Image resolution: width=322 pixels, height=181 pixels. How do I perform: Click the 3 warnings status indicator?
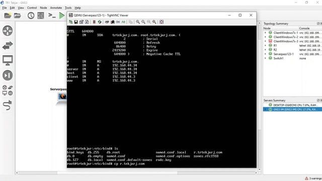coord(313,178)
